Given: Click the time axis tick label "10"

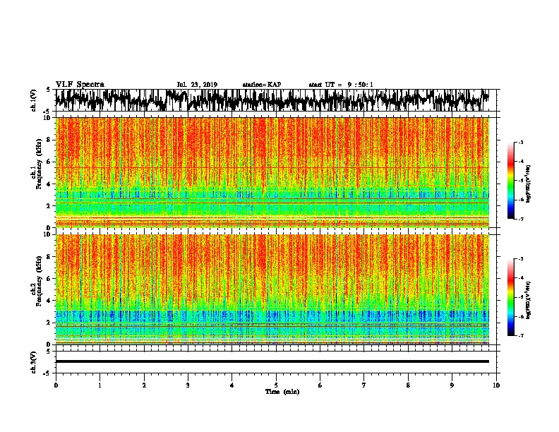Looking at the screenshot, I should coord(496,385).
